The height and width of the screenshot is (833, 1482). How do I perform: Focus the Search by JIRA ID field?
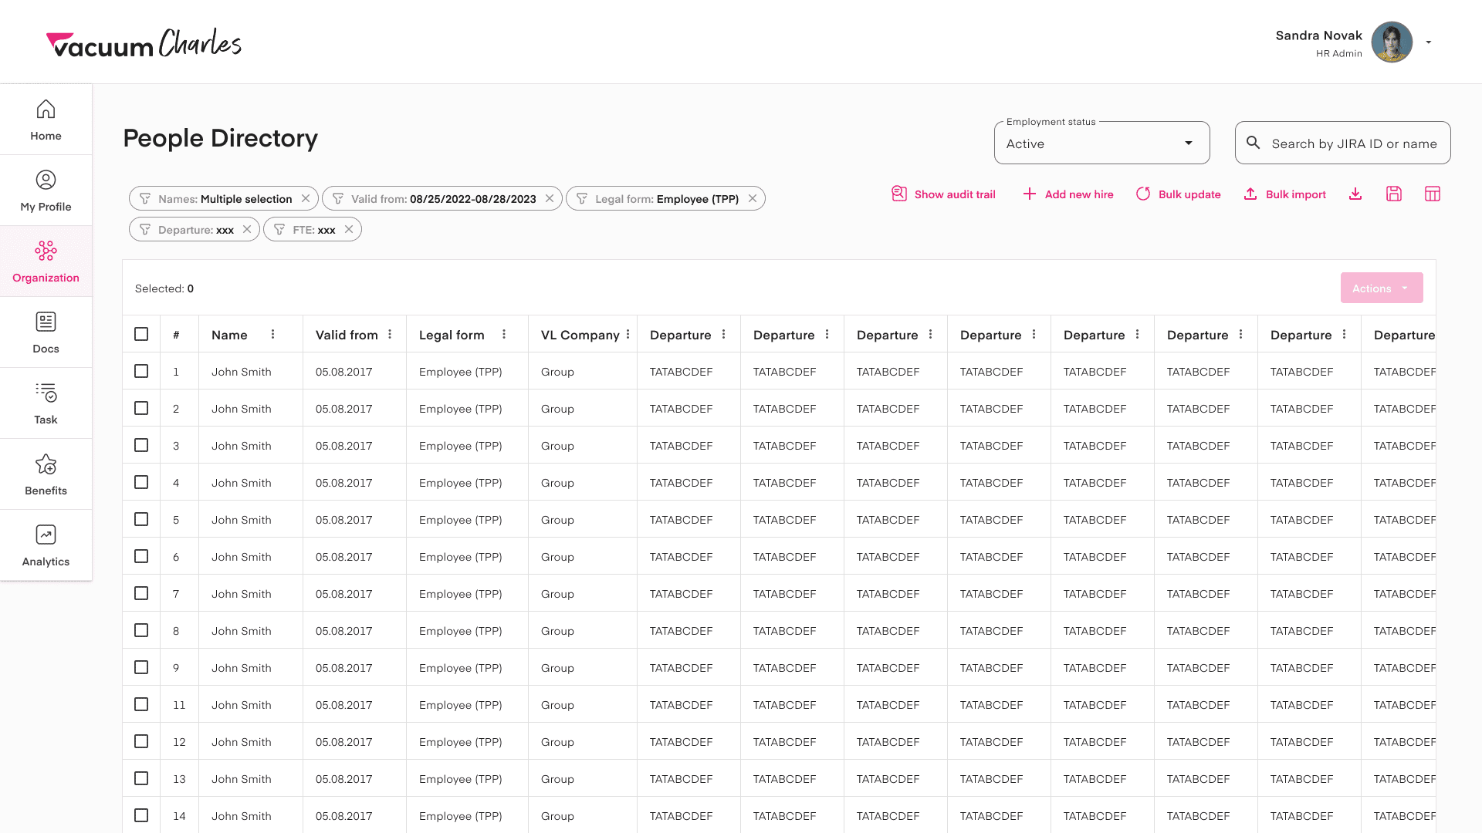pyautogui.click(x=1342, y=143)
